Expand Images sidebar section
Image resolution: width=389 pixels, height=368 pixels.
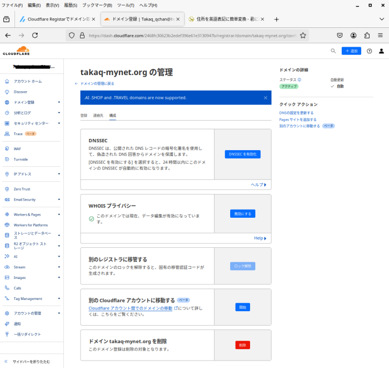point(59,277)
